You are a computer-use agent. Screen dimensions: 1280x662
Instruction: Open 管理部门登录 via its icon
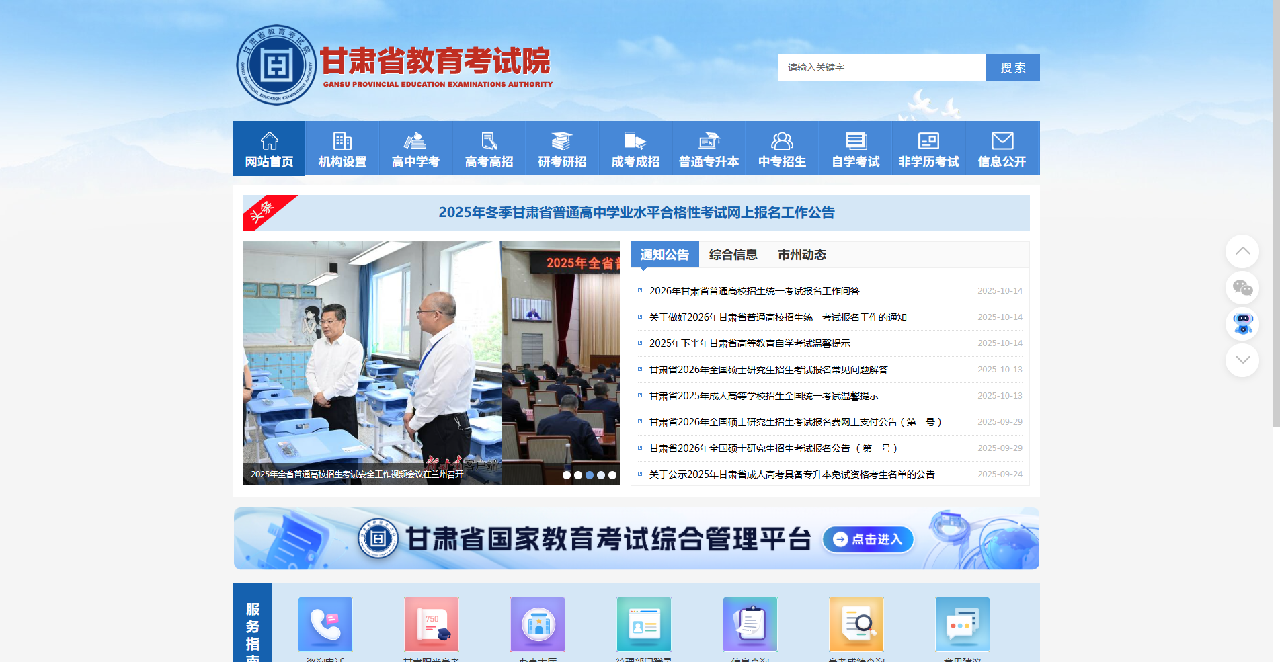(x=643, y=624)
